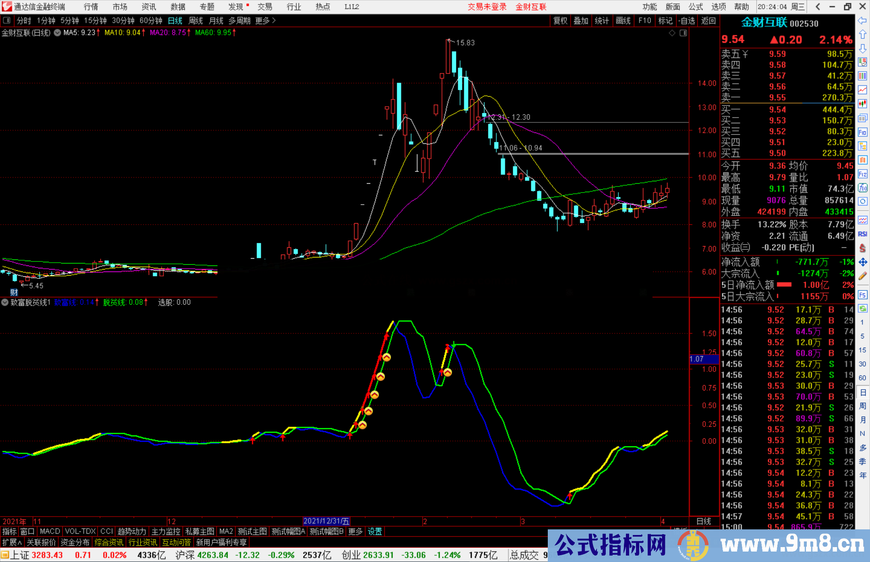Viewport: 870px width, 562px height.
Task: Click -自选 to toggle watchlist membership
Action: point(687,21)
